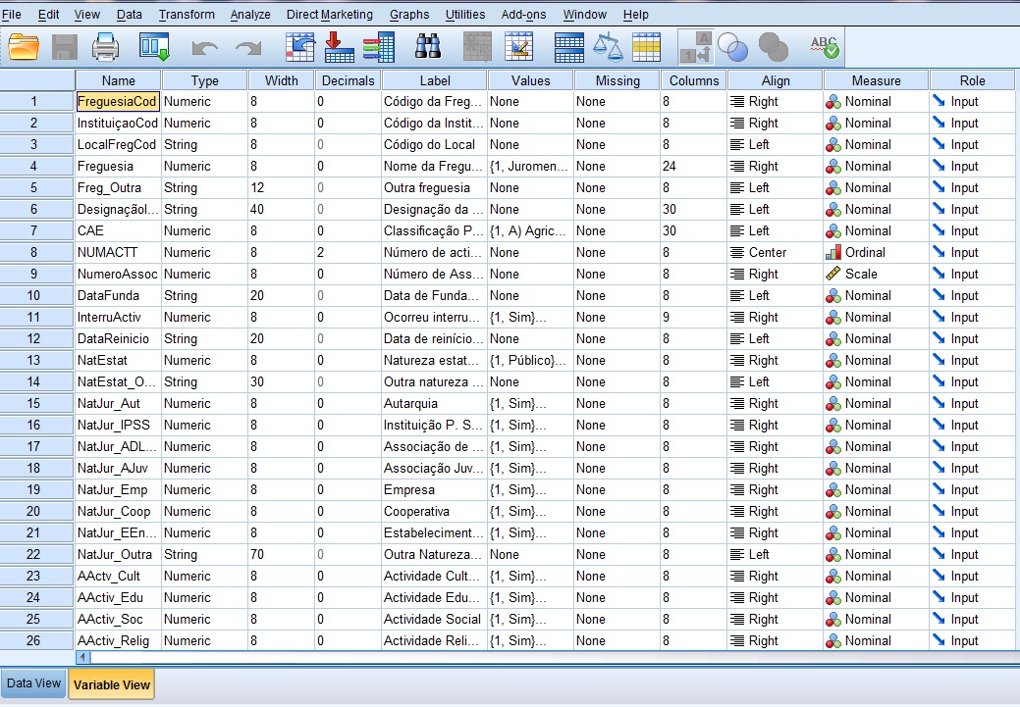
Task: Click the Decimals column header
Action: tap(349, 80)
